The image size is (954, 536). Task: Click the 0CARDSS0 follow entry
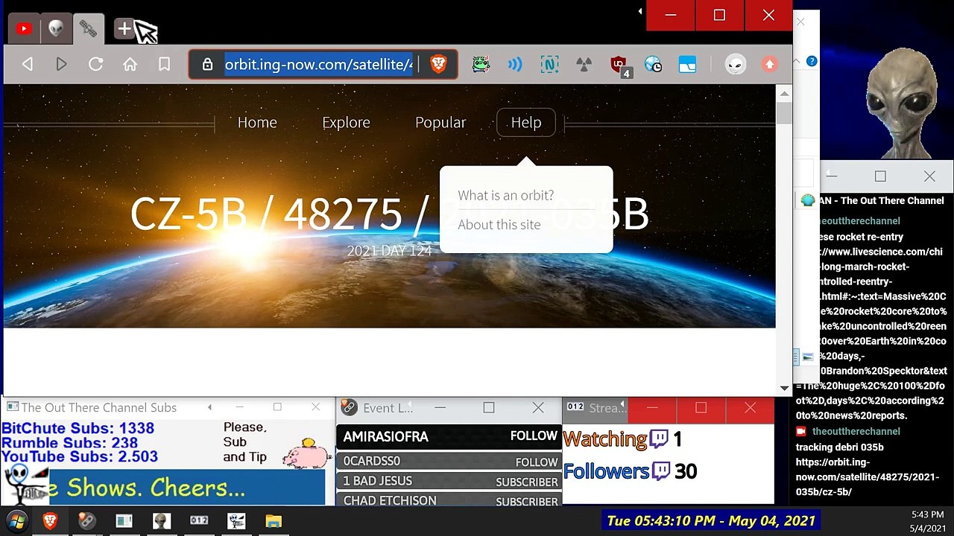click(x=449, y=462)
